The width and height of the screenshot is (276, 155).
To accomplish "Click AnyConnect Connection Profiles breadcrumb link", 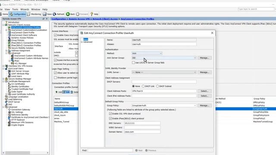I will (137, 19).
